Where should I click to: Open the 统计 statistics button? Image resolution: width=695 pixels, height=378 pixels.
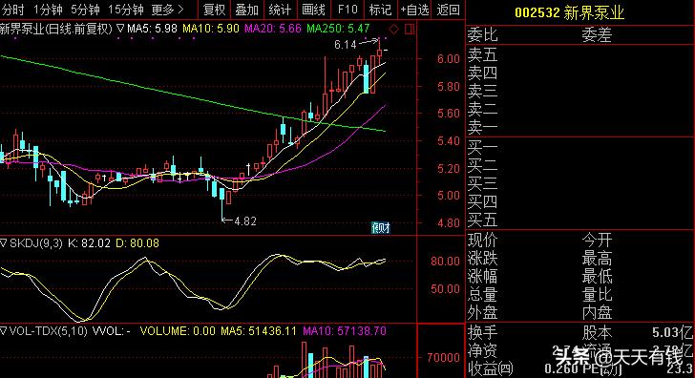pos(280,10)
